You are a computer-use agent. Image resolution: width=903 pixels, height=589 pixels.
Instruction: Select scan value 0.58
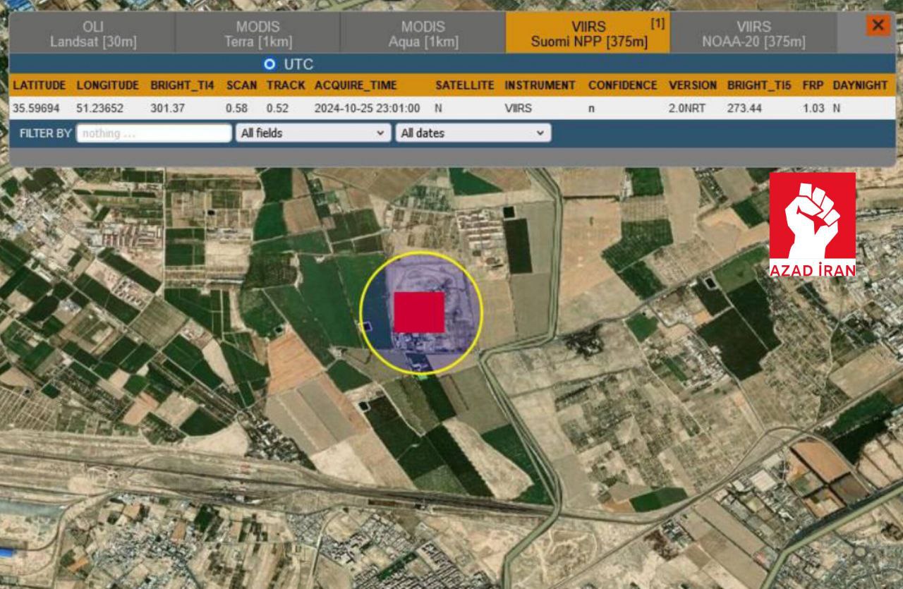click(x=236, y=109)
